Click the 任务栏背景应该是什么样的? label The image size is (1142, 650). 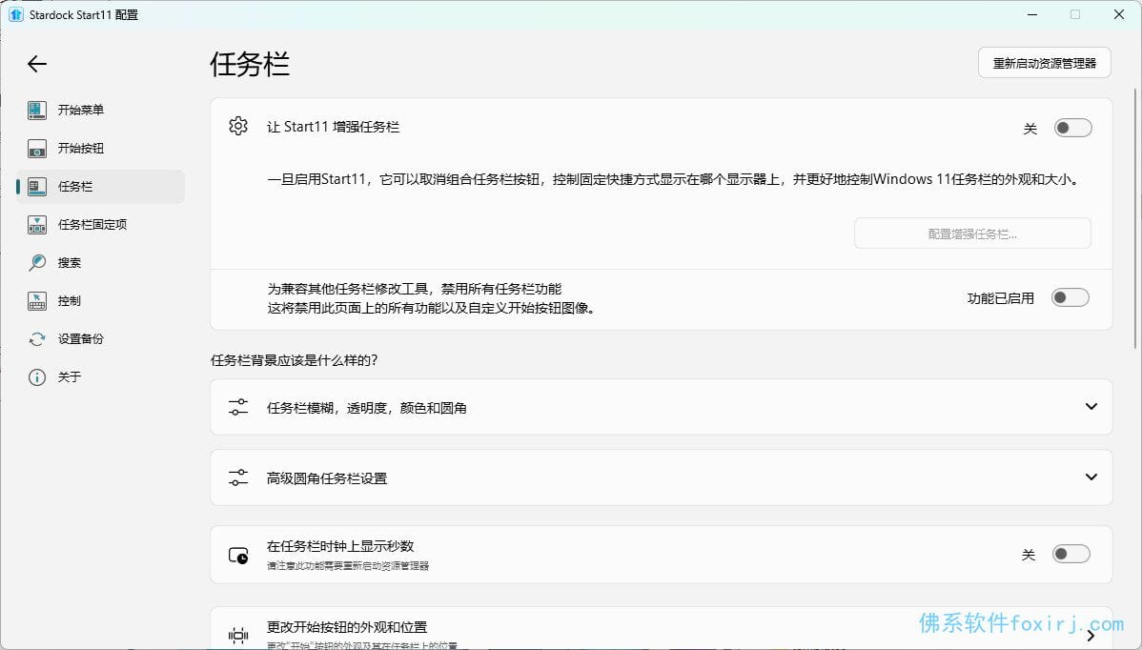(295, 360)
